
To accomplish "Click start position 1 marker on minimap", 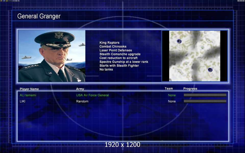I will point(210,70).
